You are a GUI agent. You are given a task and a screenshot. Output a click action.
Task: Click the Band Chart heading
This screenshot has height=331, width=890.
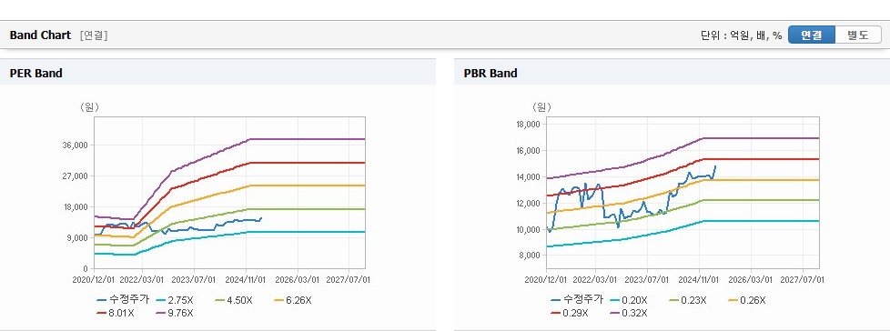click(40, 35)
